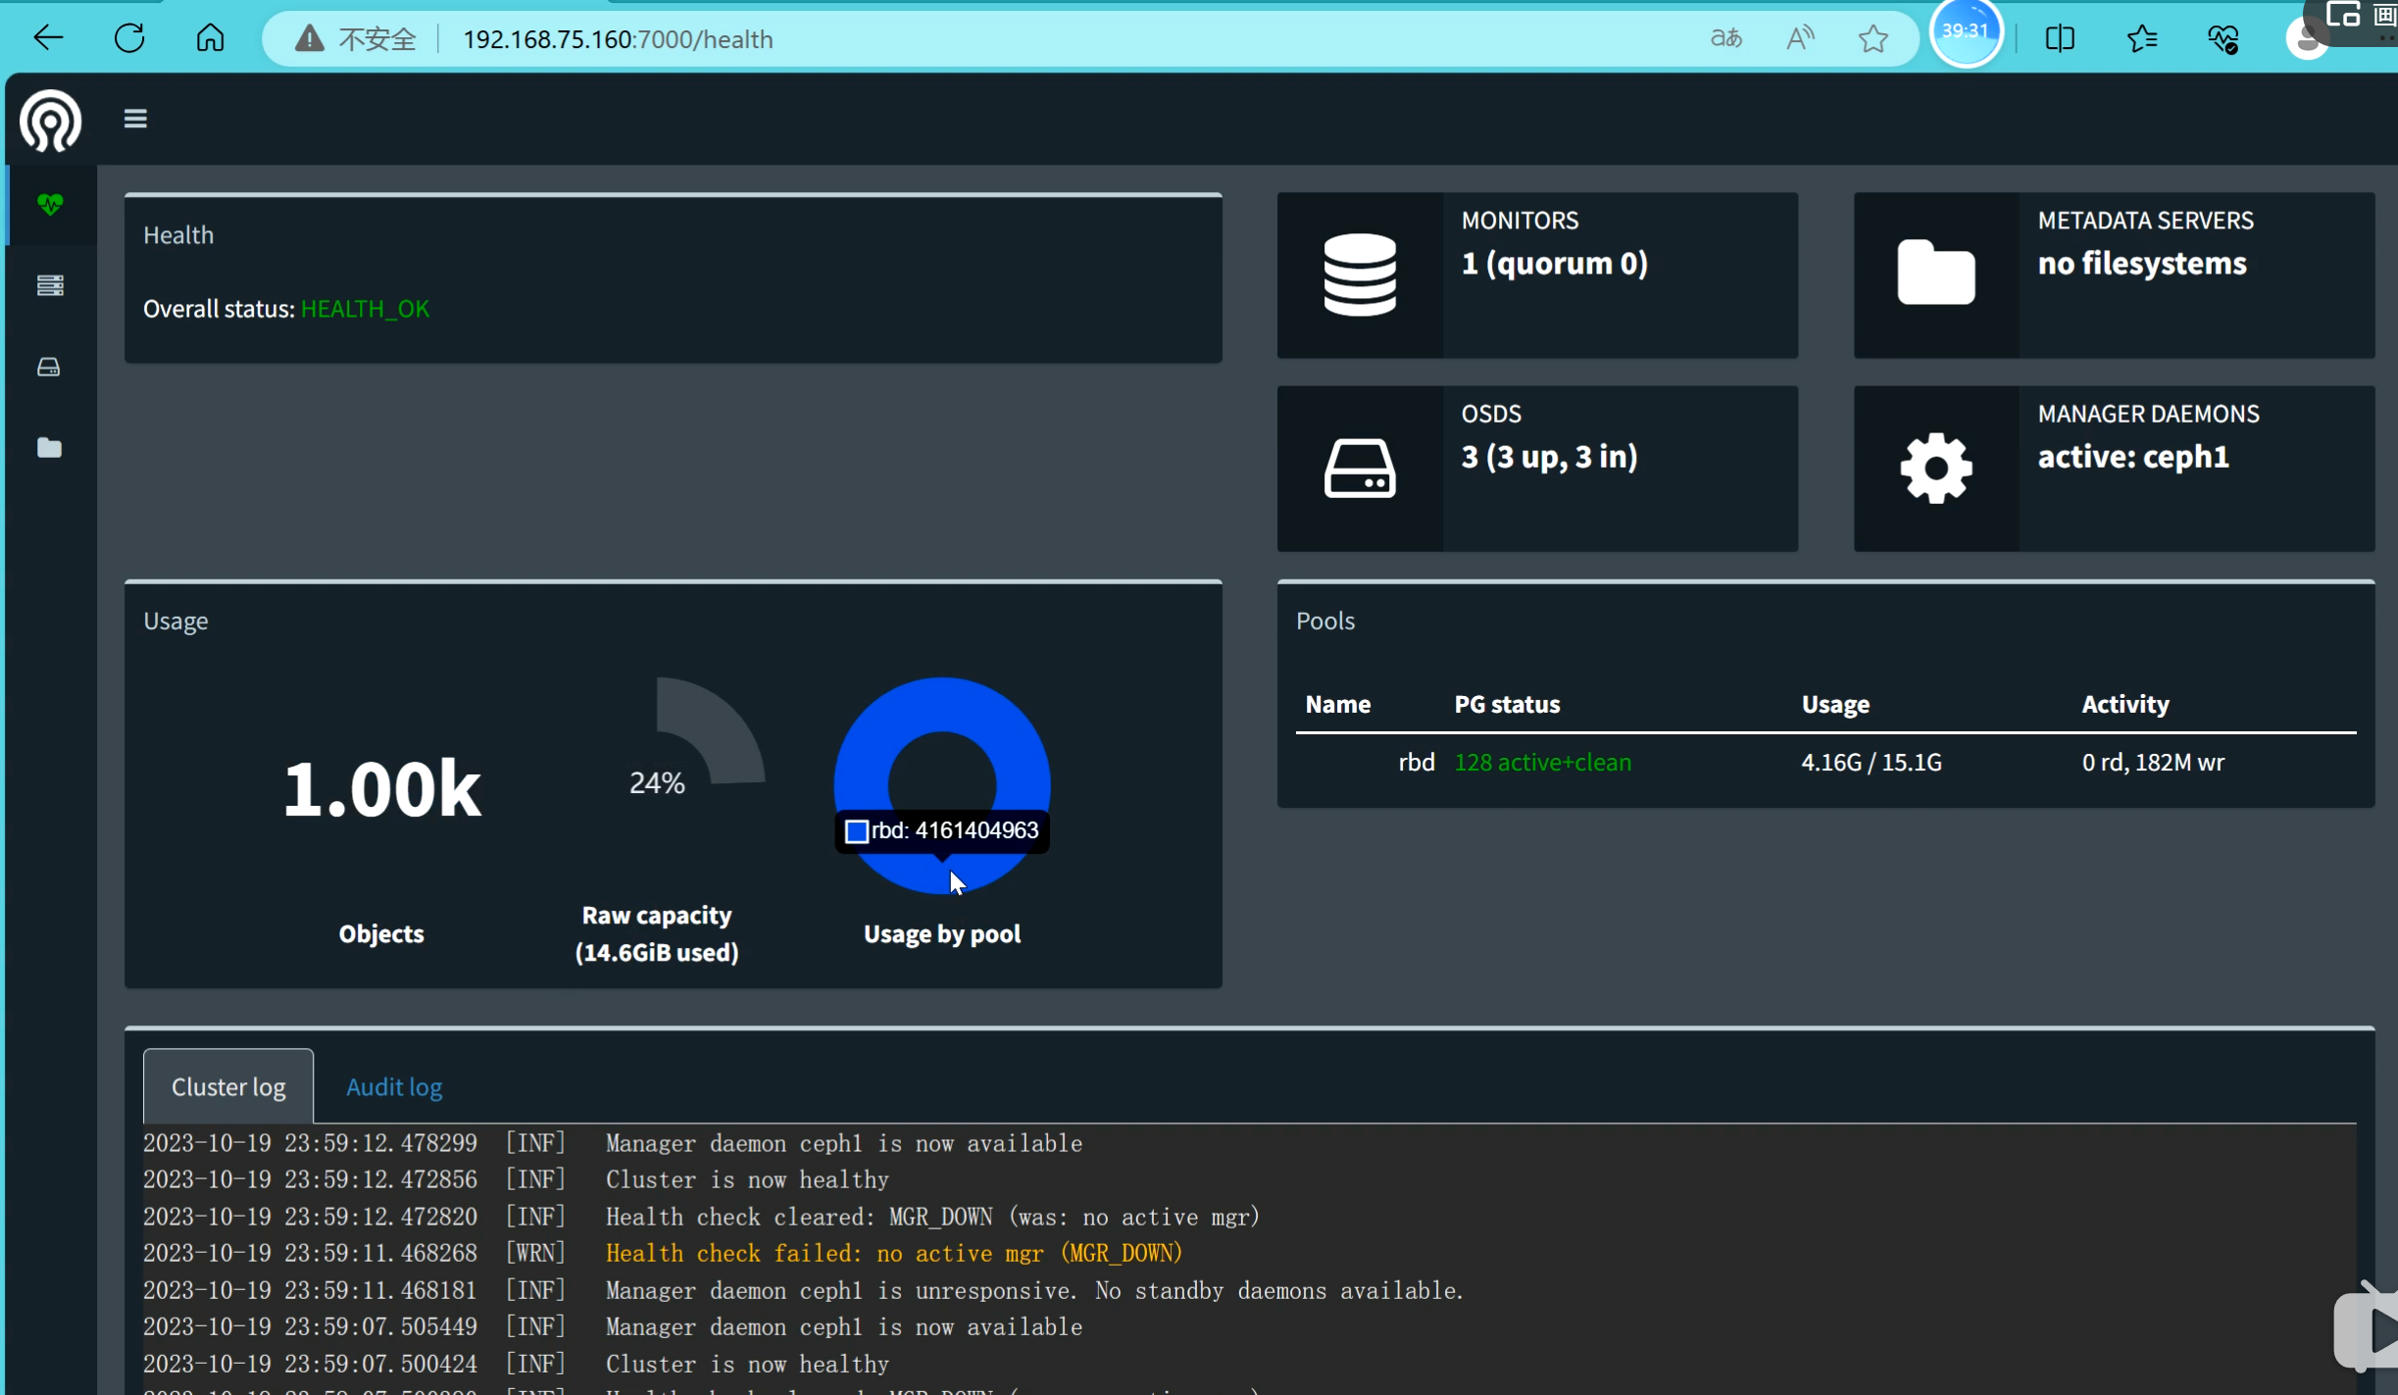Click the Name column header in Pools

[1337, 704]
